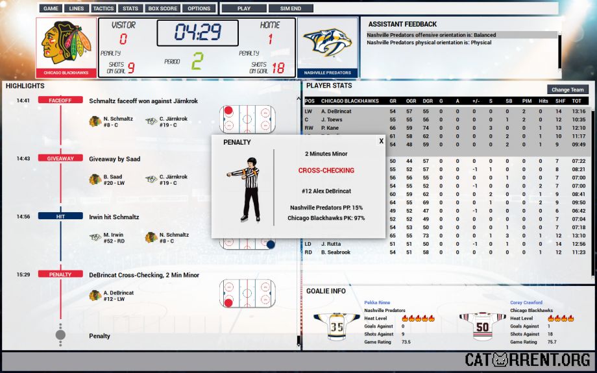Screen dimensions: 597x373
Task: Click the period 2 indicator
Action: [197, 61]
